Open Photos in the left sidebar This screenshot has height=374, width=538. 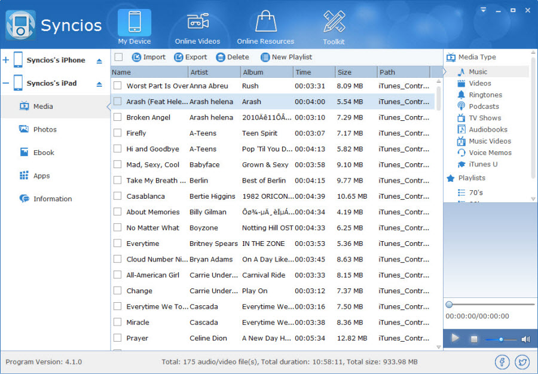coord(45,129)
